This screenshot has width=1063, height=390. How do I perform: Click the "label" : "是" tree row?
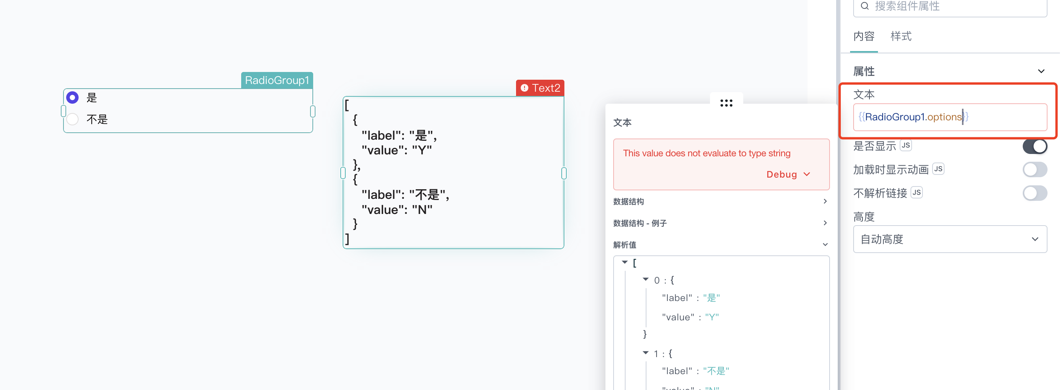tap(691, 298)
